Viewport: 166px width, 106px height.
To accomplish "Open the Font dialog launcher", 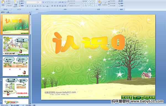I will pos(49,9).
